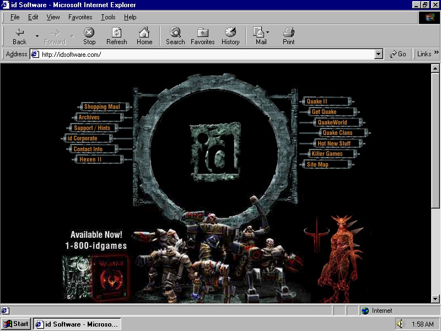Click the status bar page icon
The width and height of the screenshot is (441, 331).
[x=5, y=311]
